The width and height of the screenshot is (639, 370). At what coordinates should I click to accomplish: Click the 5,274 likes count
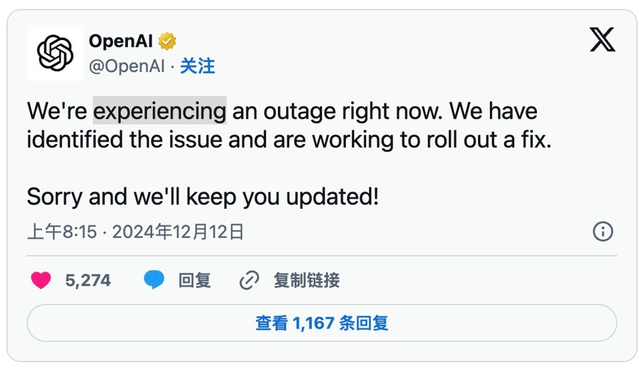coord(88,281)
